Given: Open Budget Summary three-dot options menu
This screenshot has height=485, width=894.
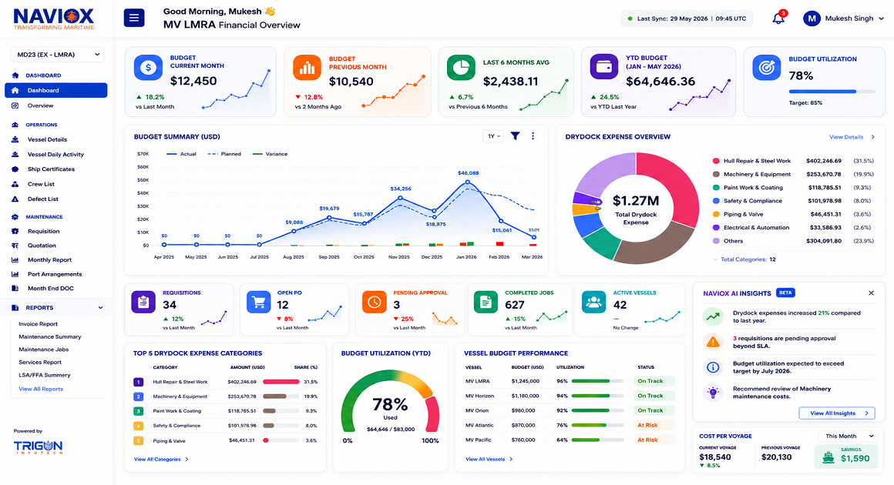Looking at the screenshot, I should click(x=533, y=136).
